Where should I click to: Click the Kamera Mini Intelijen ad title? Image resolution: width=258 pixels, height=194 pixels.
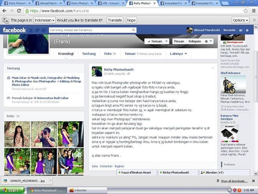(x=229, y=117)
